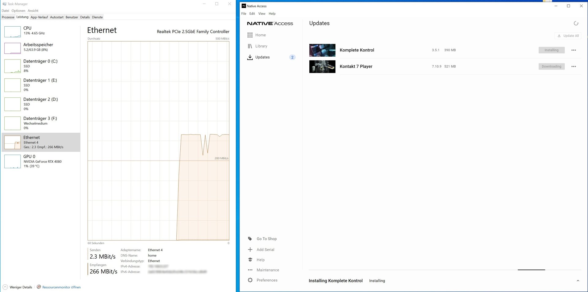The height and width of the screenshot is (292, 588).
Task: Open the Ressourcenmonitor öffnen link
Action: tap(61, 287)
